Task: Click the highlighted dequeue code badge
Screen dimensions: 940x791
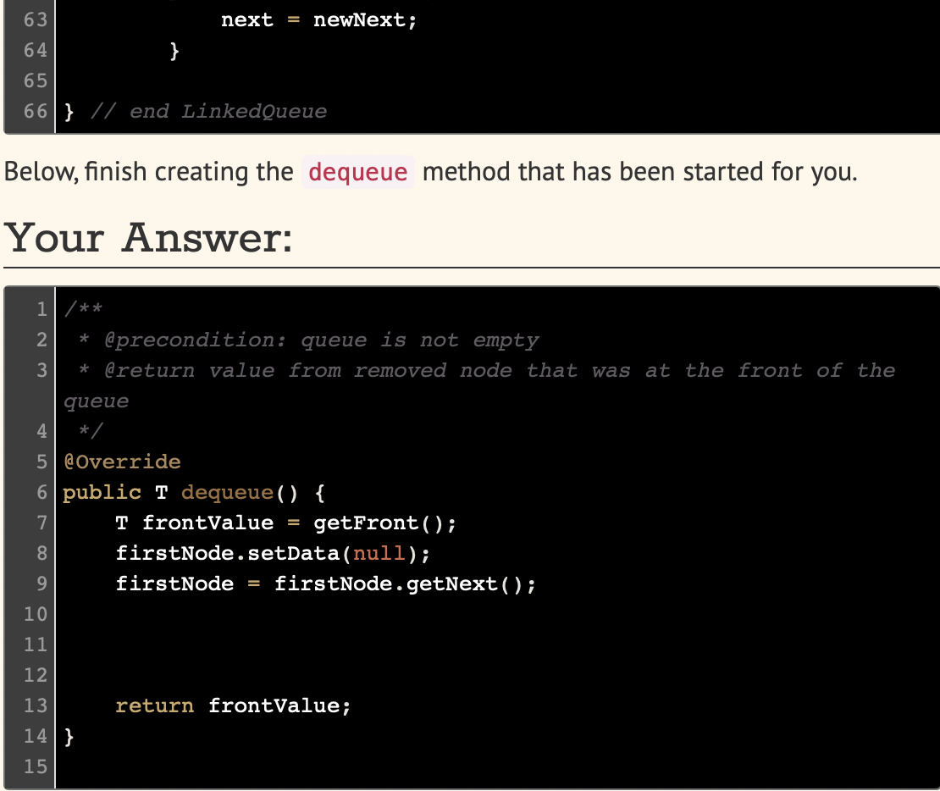Action: (357, 171)
